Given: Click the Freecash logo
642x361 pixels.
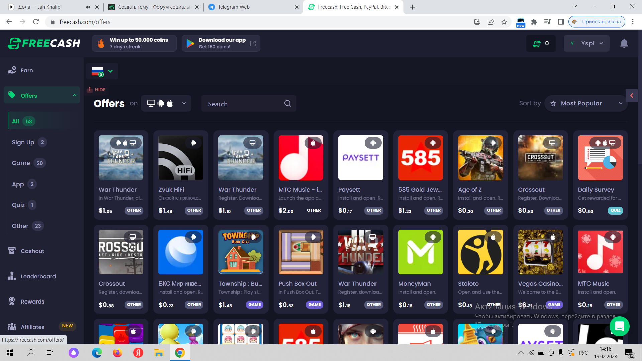Looking at the screenshot, I should click(44, 43).
